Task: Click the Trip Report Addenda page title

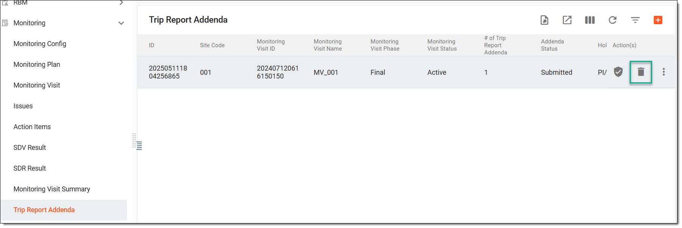Action: tap(188, 20)
